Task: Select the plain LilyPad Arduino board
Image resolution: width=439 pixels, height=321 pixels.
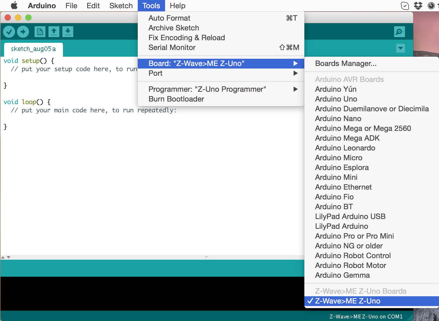Action: [372, 226]
